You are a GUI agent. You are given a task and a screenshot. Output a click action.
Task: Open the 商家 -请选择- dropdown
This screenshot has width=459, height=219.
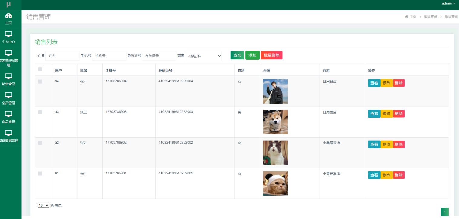tap(204, 56)
